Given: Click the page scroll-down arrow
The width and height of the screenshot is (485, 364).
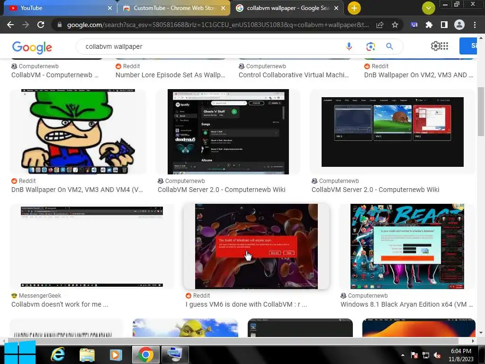Looking at the screenshot, I should pyautogui.click(x=481, y=333).
